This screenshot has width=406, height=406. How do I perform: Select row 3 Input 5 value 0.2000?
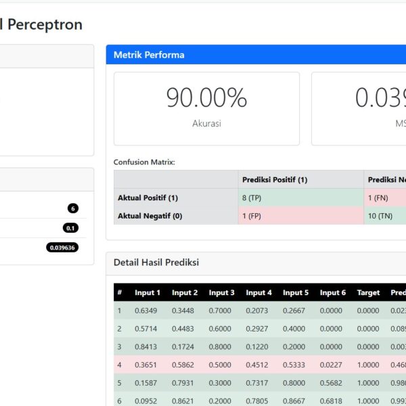(x=294, y=346)
